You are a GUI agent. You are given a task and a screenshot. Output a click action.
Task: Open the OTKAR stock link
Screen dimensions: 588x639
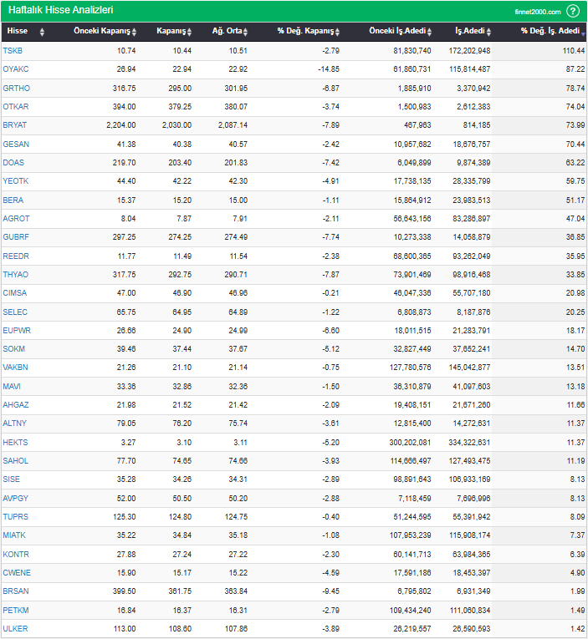16,107
